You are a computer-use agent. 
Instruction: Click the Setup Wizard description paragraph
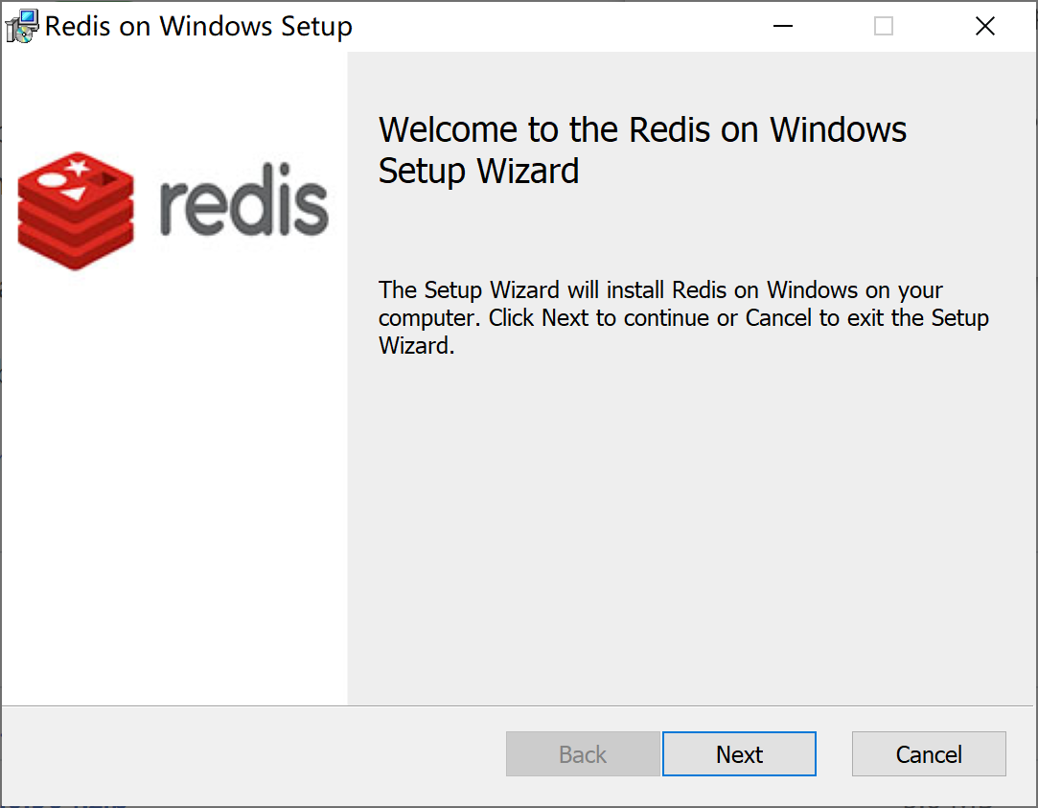tap(682, 317)
